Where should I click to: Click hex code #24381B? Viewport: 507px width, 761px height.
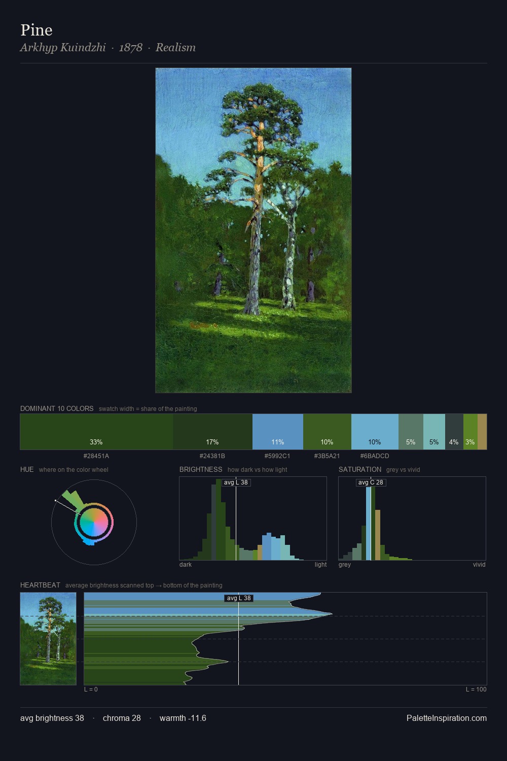212,456
